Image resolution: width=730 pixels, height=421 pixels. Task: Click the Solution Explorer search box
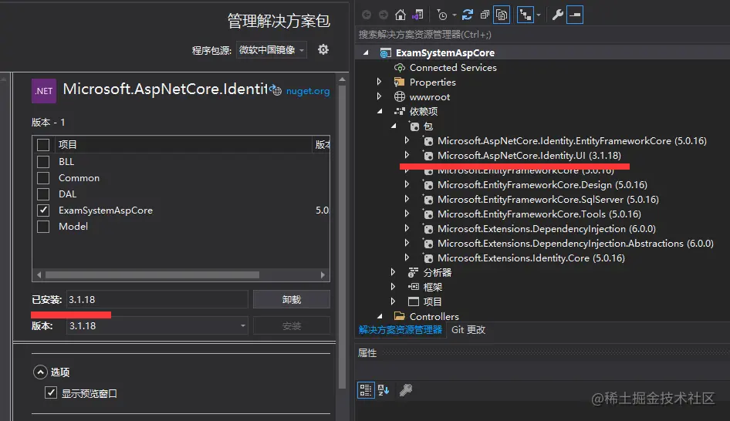tap(542, 35)
